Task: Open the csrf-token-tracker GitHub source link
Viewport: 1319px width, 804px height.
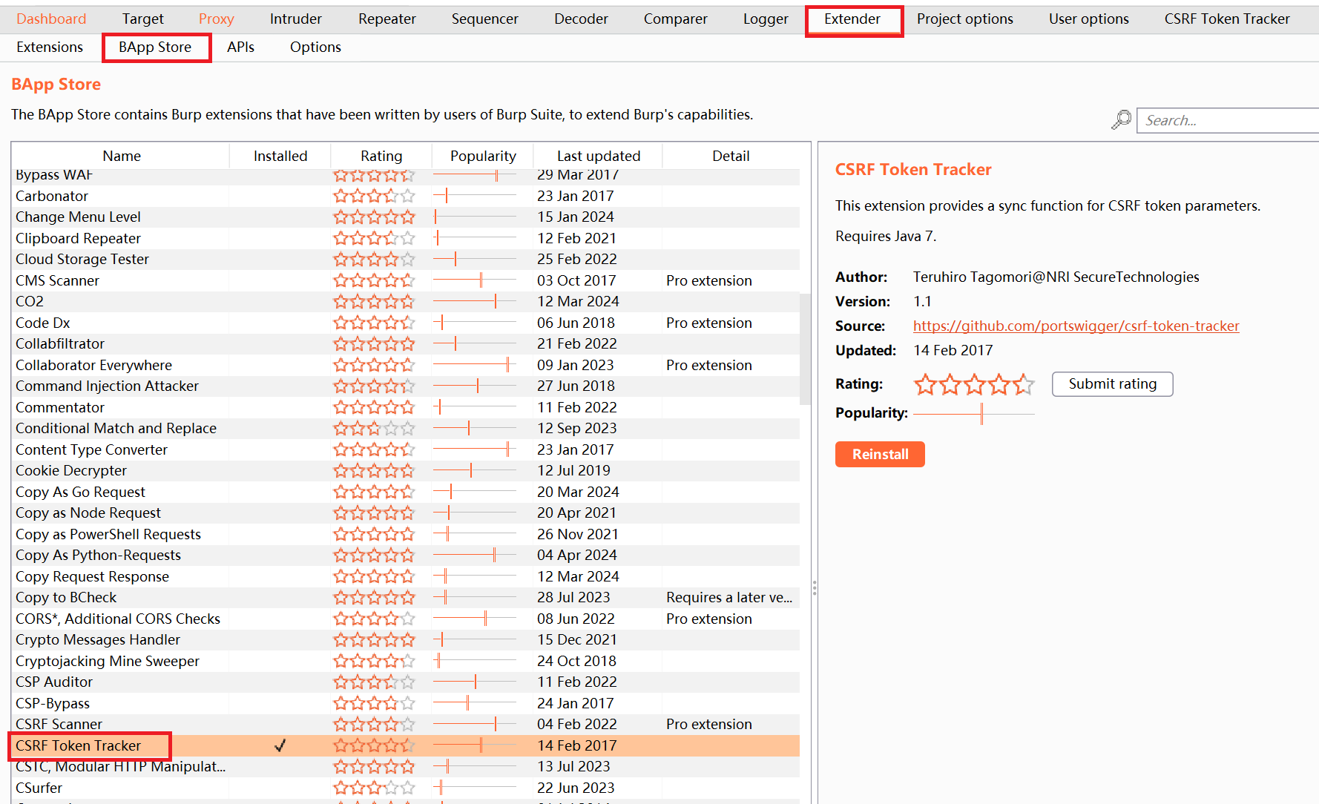Action: pos(1076,326)
